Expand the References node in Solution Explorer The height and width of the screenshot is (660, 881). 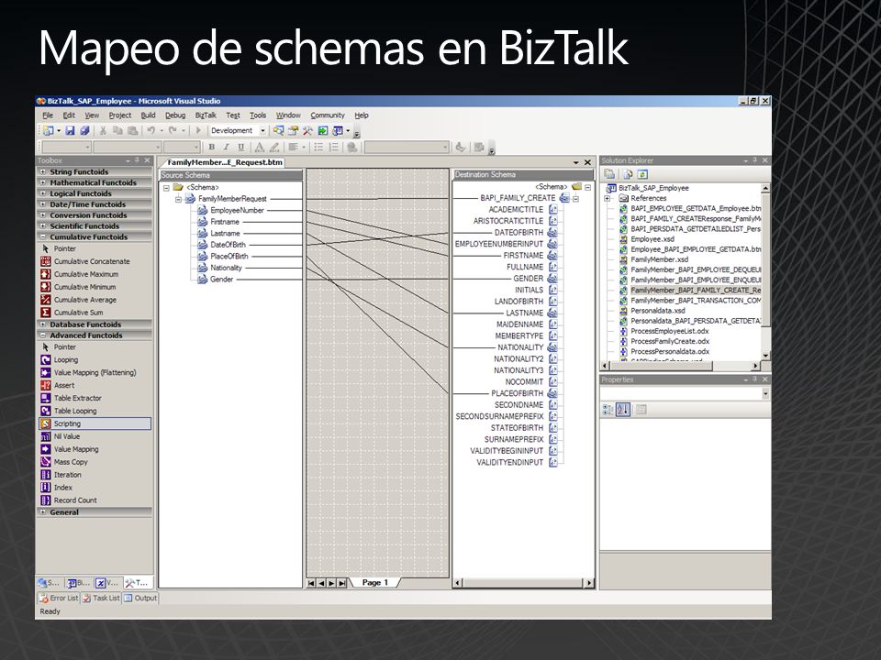(x=607, y=199)
